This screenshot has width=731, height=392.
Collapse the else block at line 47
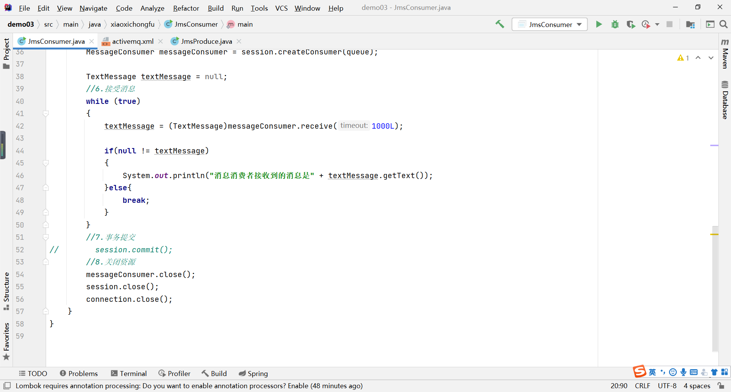point(46,188)
